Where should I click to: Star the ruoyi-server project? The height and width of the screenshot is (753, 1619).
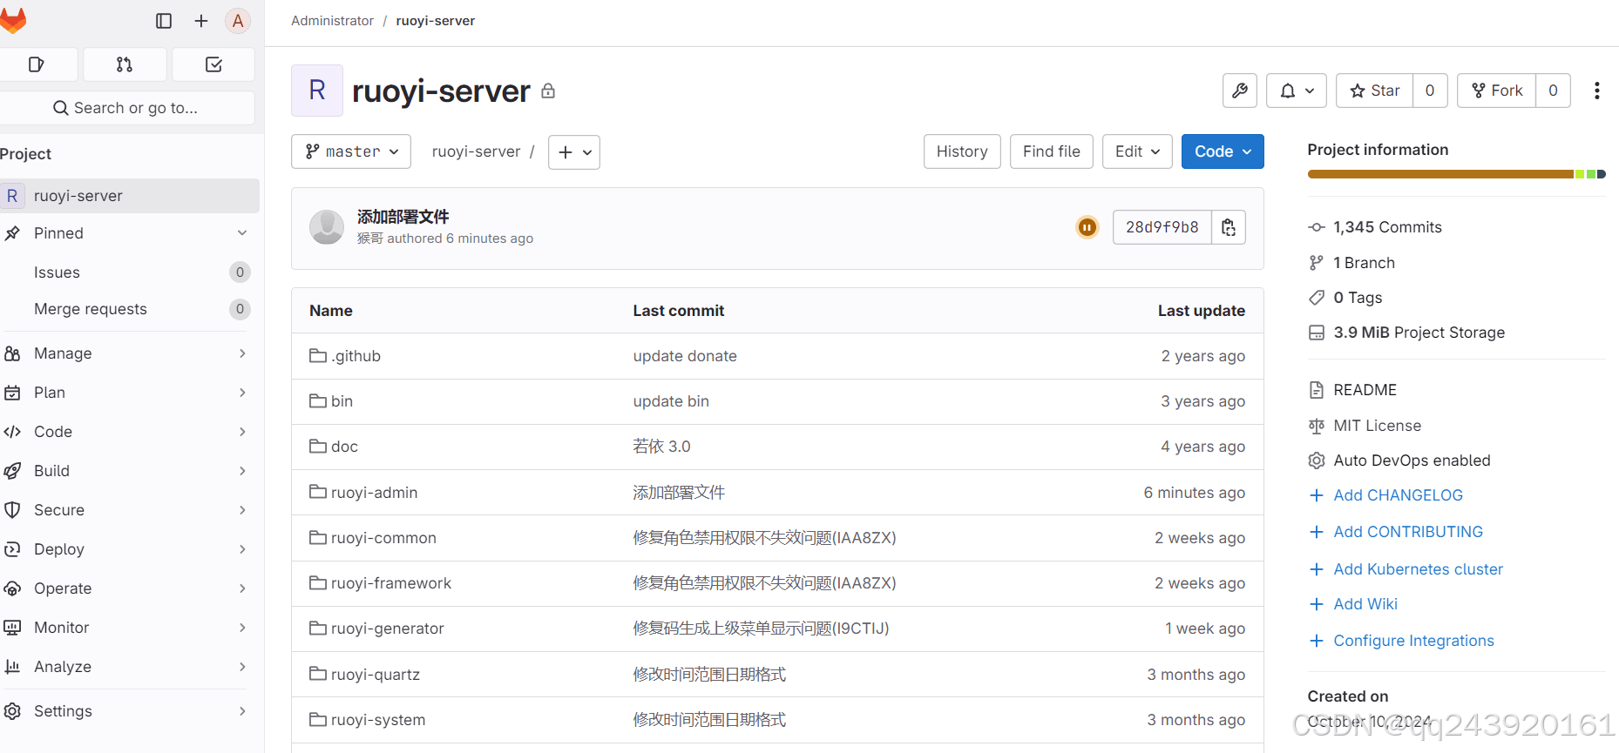[x=1374, y=91]
